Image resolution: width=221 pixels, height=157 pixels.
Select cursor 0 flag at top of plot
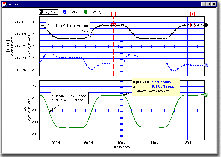pos(113,14)
